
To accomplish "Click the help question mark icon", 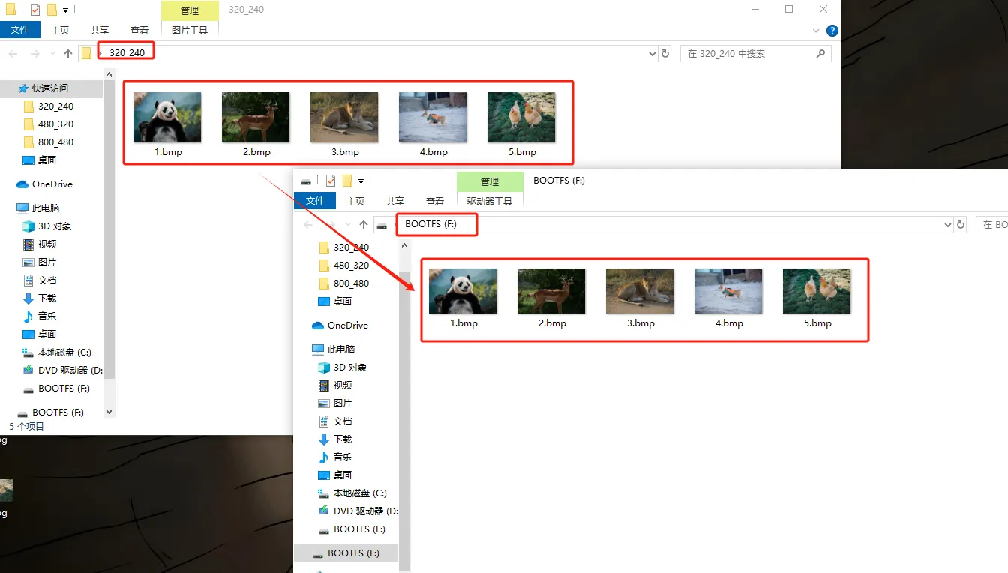I will (x=832, y=31).
